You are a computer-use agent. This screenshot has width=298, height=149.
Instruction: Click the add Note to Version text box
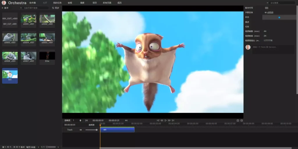pyautogui.click(x=273, y=49)
